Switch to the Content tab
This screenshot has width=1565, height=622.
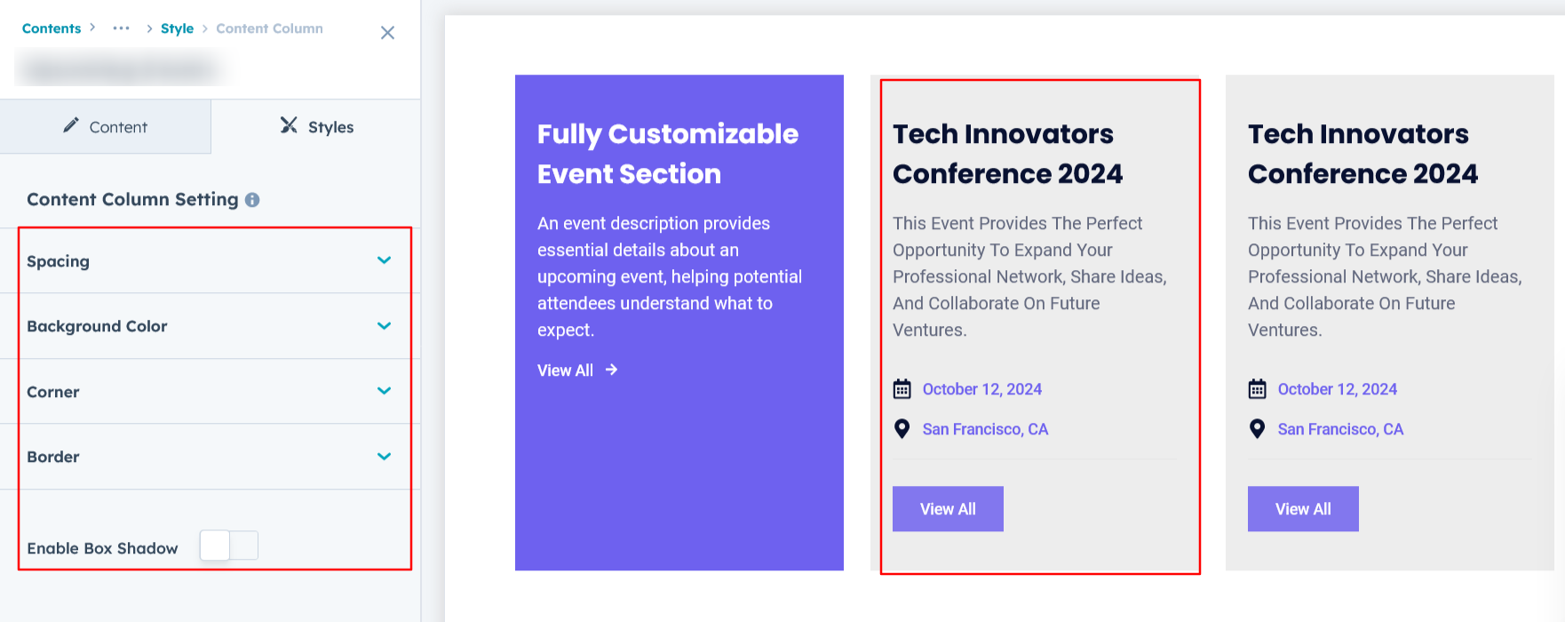point(106,127)
